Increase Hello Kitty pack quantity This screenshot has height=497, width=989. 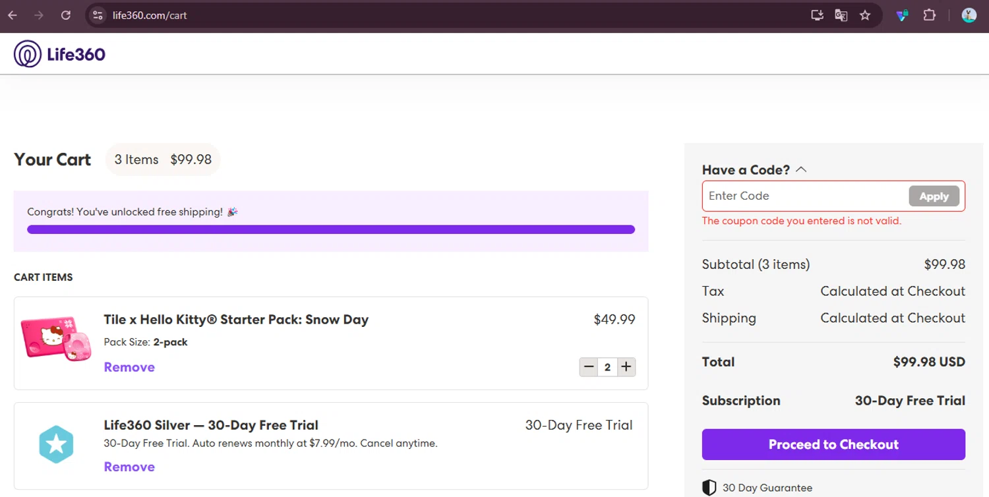[626, 366]
